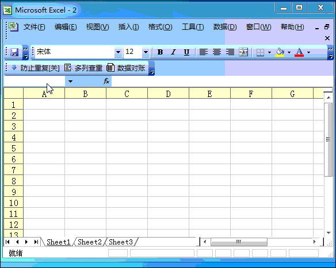
Task: Open the Name Box dropdown arrow
Action: tap(70, 81)
